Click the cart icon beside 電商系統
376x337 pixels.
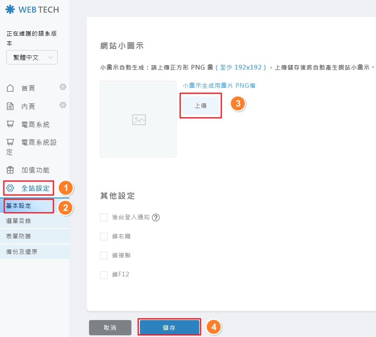[11, 124]
